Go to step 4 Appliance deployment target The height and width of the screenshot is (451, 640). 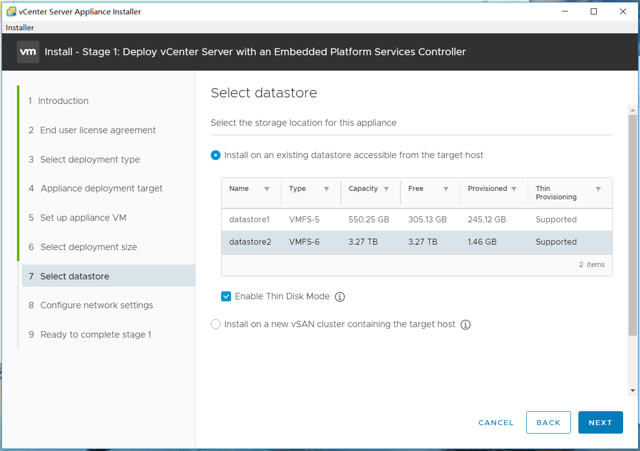(95, 188)
